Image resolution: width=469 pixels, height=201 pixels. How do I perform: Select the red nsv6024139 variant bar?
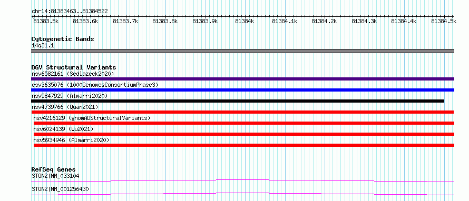(x=244, y=134)
